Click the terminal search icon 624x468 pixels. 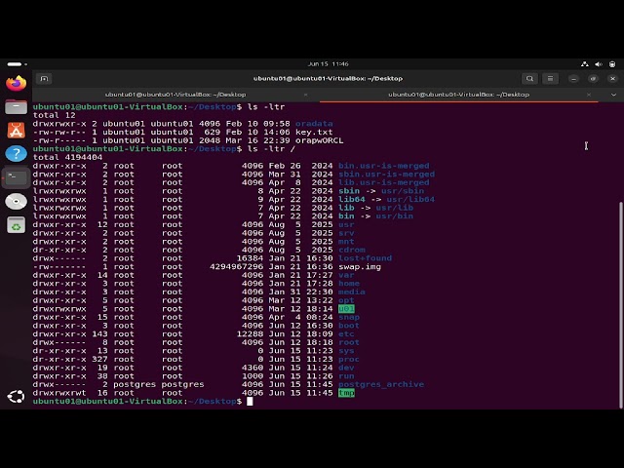529,79
